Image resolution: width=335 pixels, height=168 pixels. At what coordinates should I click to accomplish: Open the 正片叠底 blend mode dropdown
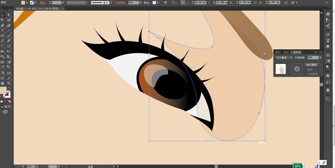(284, 57)
